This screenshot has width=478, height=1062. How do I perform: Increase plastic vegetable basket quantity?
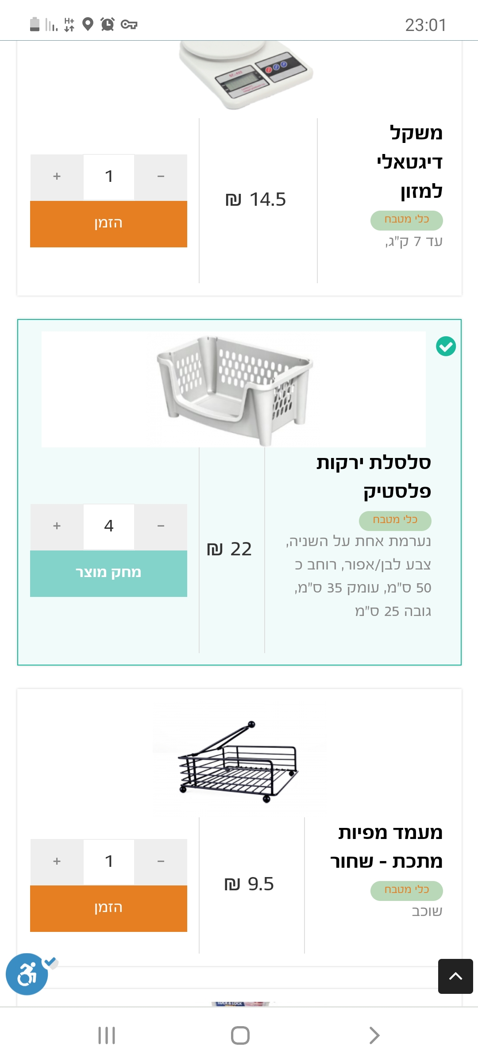coord(57,526)
